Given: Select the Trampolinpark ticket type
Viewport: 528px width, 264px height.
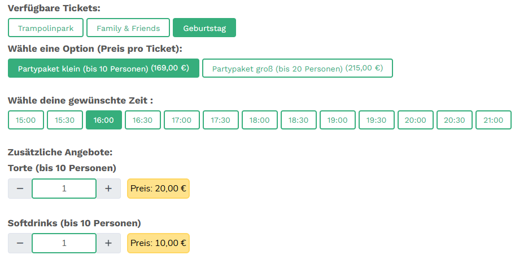Looking at the screenshot, I should (46, 28).
